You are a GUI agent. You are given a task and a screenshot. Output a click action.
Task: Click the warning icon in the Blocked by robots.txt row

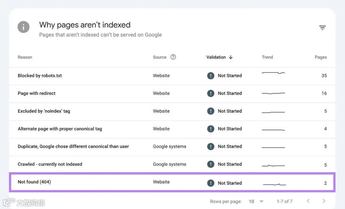(211, 76)
